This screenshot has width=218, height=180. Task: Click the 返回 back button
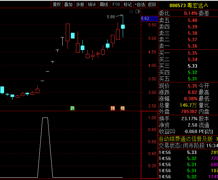(152, 4)
